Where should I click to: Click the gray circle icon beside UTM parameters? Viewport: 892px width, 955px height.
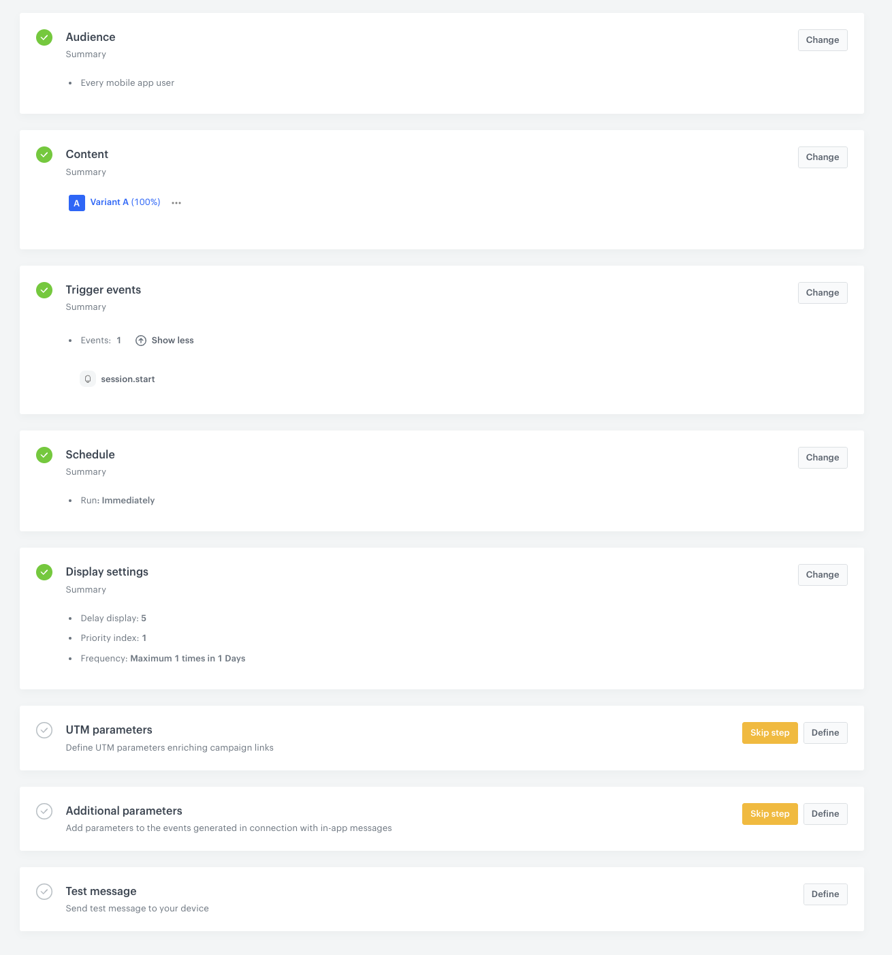(44, 730)
